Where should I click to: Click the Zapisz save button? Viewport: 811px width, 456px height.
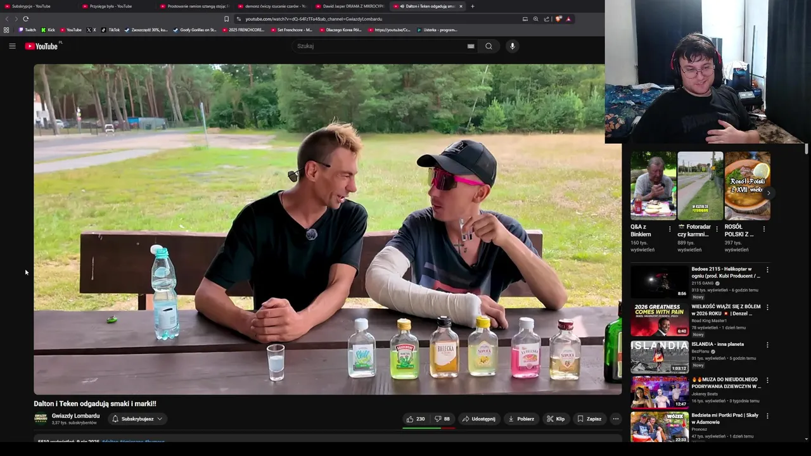pyautogui.click(x=589, y=419)
